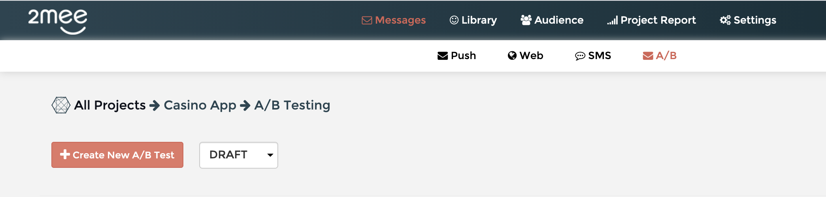Click the Messages envelope icon
This screenshot has height=197, width=826.
(x=367, y=20)
